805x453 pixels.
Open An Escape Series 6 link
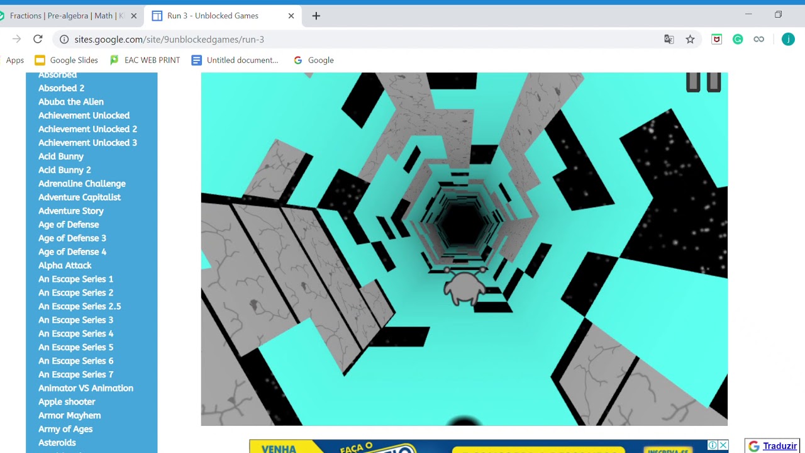[76, 361]
